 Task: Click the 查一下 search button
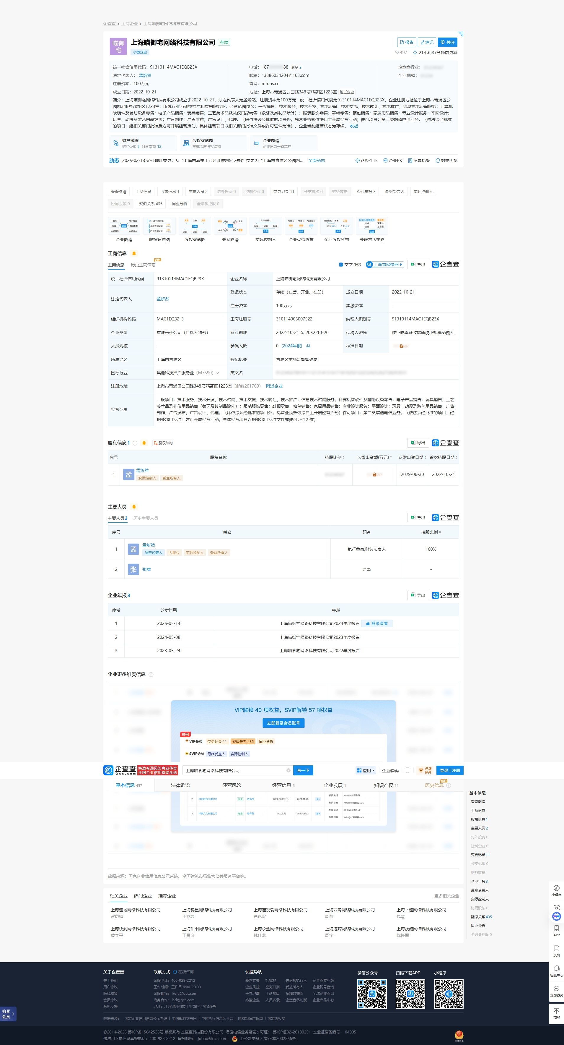pos(303,770)
